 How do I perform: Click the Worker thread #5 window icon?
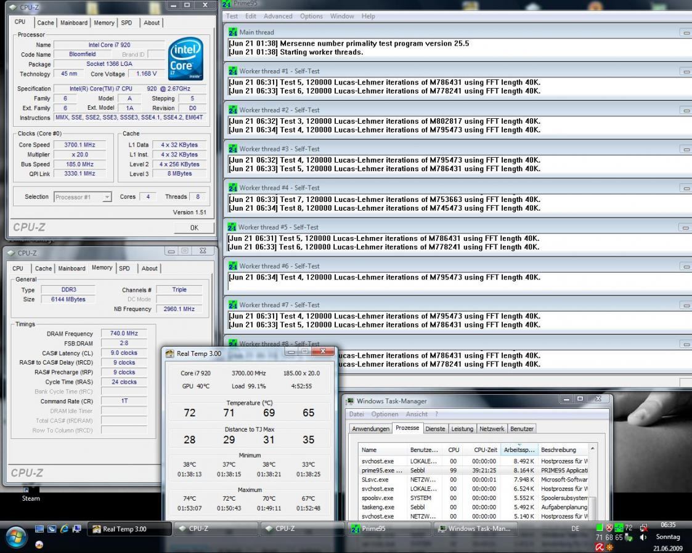[232, 227]
